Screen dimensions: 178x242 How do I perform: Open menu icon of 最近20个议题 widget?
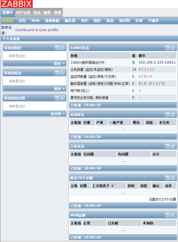click(x=167, y=178)
